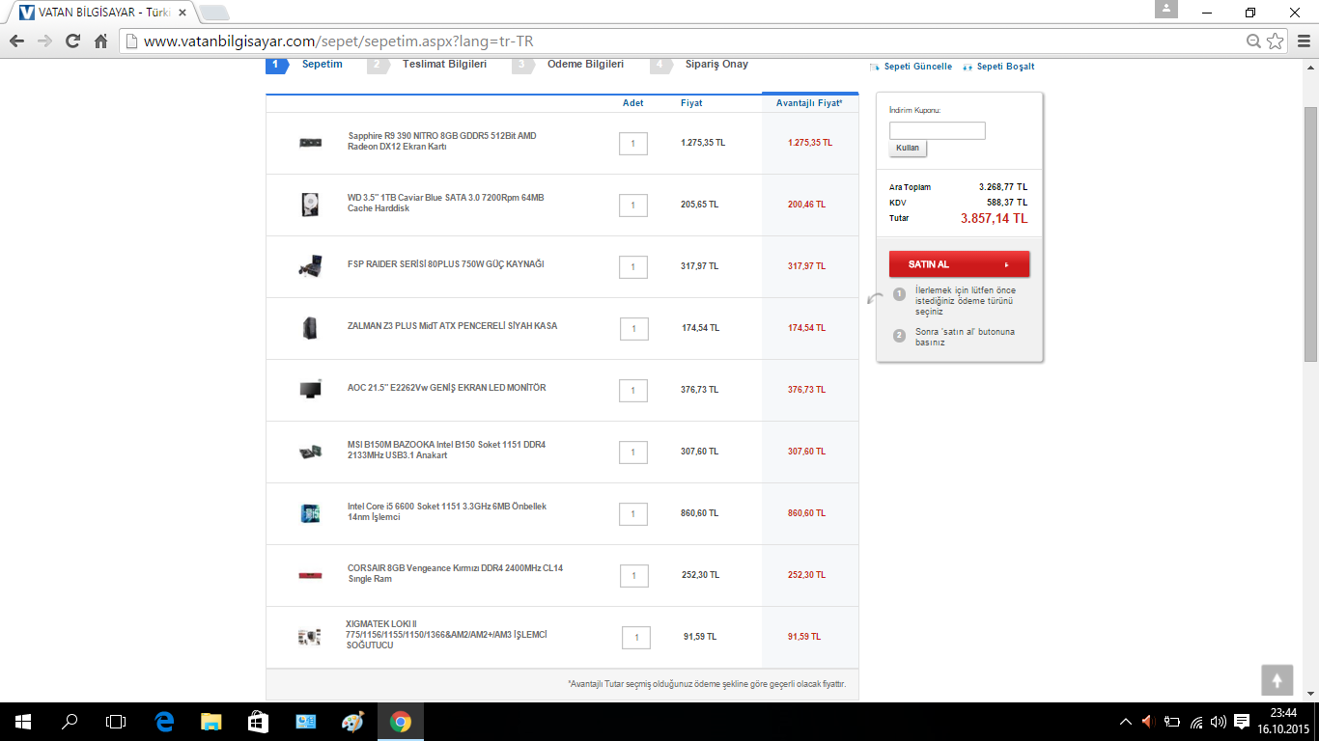Open Xigmatek Loki II cooler thumbnail
The width and height of the screenshot is (1319, 741).
tap(310, 637)
